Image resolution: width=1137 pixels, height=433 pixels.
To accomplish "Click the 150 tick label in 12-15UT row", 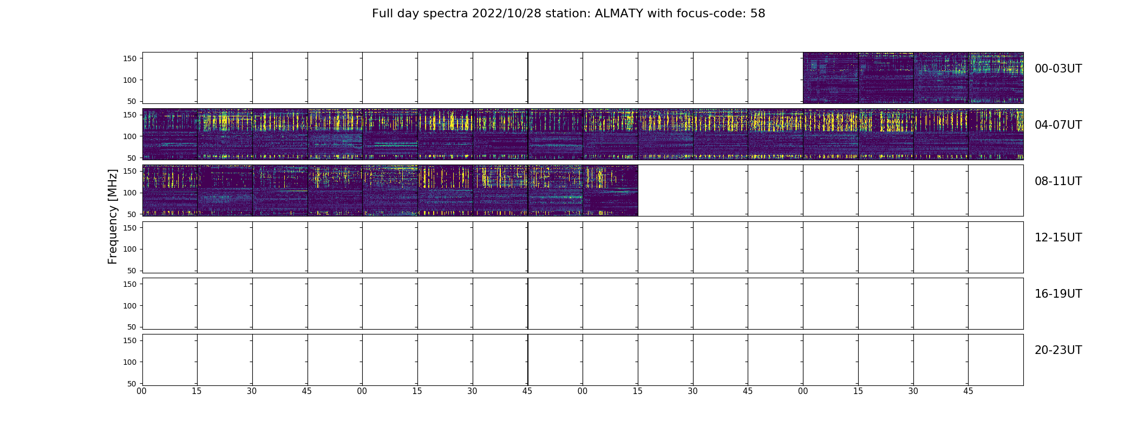I will click(x=130, y=228).
